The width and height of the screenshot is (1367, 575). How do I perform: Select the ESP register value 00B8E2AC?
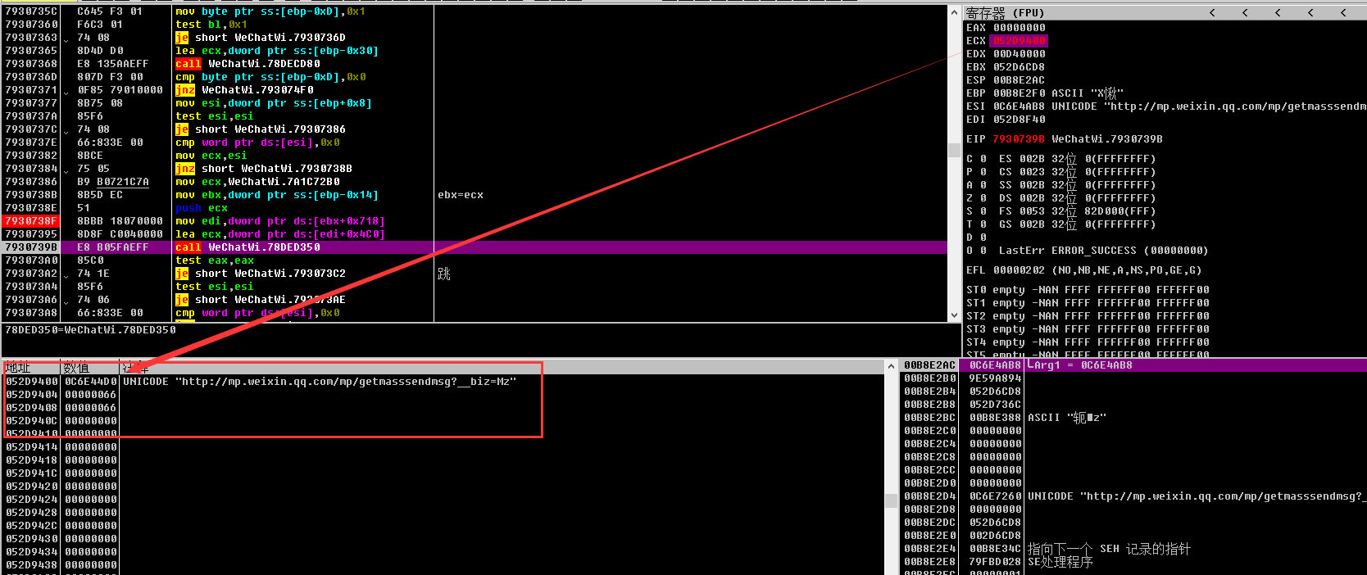[x=1020, y=80]
